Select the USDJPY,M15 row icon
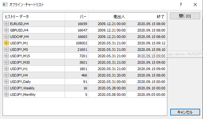The width and height of the screenshot is (203, 119). 6,56
